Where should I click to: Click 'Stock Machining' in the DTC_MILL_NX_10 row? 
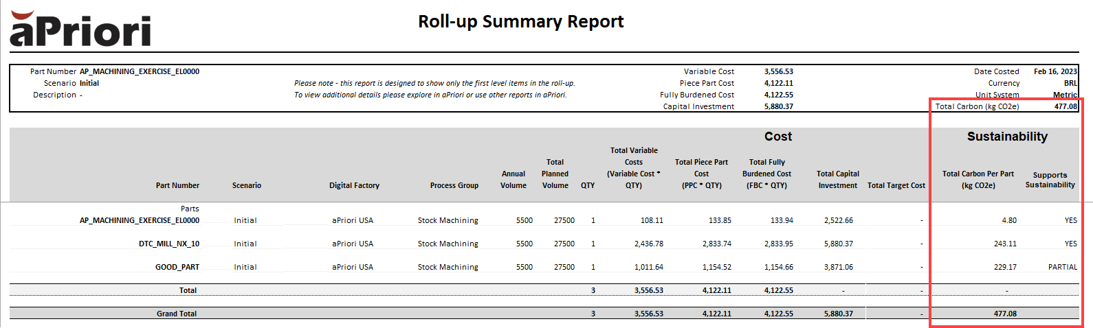pos(448,244)
